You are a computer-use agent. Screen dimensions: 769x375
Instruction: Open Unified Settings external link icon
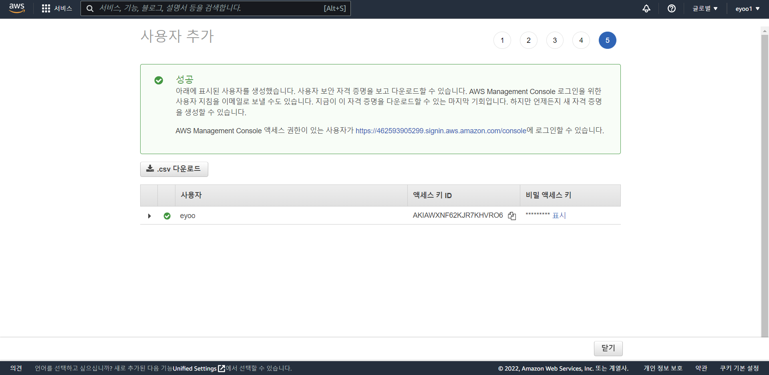[x=221, y=368]
